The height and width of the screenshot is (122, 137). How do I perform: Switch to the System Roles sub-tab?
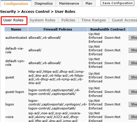(x=42, y=20)
